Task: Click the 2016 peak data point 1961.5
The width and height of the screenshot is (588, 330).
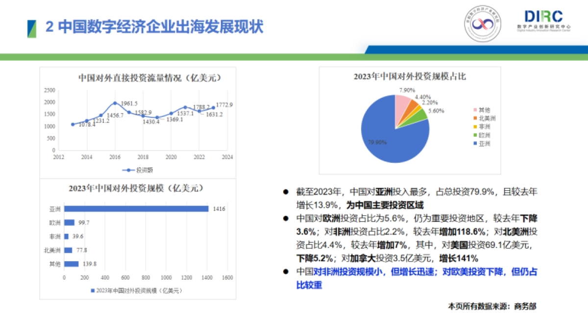Action: pyautogui.click(x=116, y=104)
